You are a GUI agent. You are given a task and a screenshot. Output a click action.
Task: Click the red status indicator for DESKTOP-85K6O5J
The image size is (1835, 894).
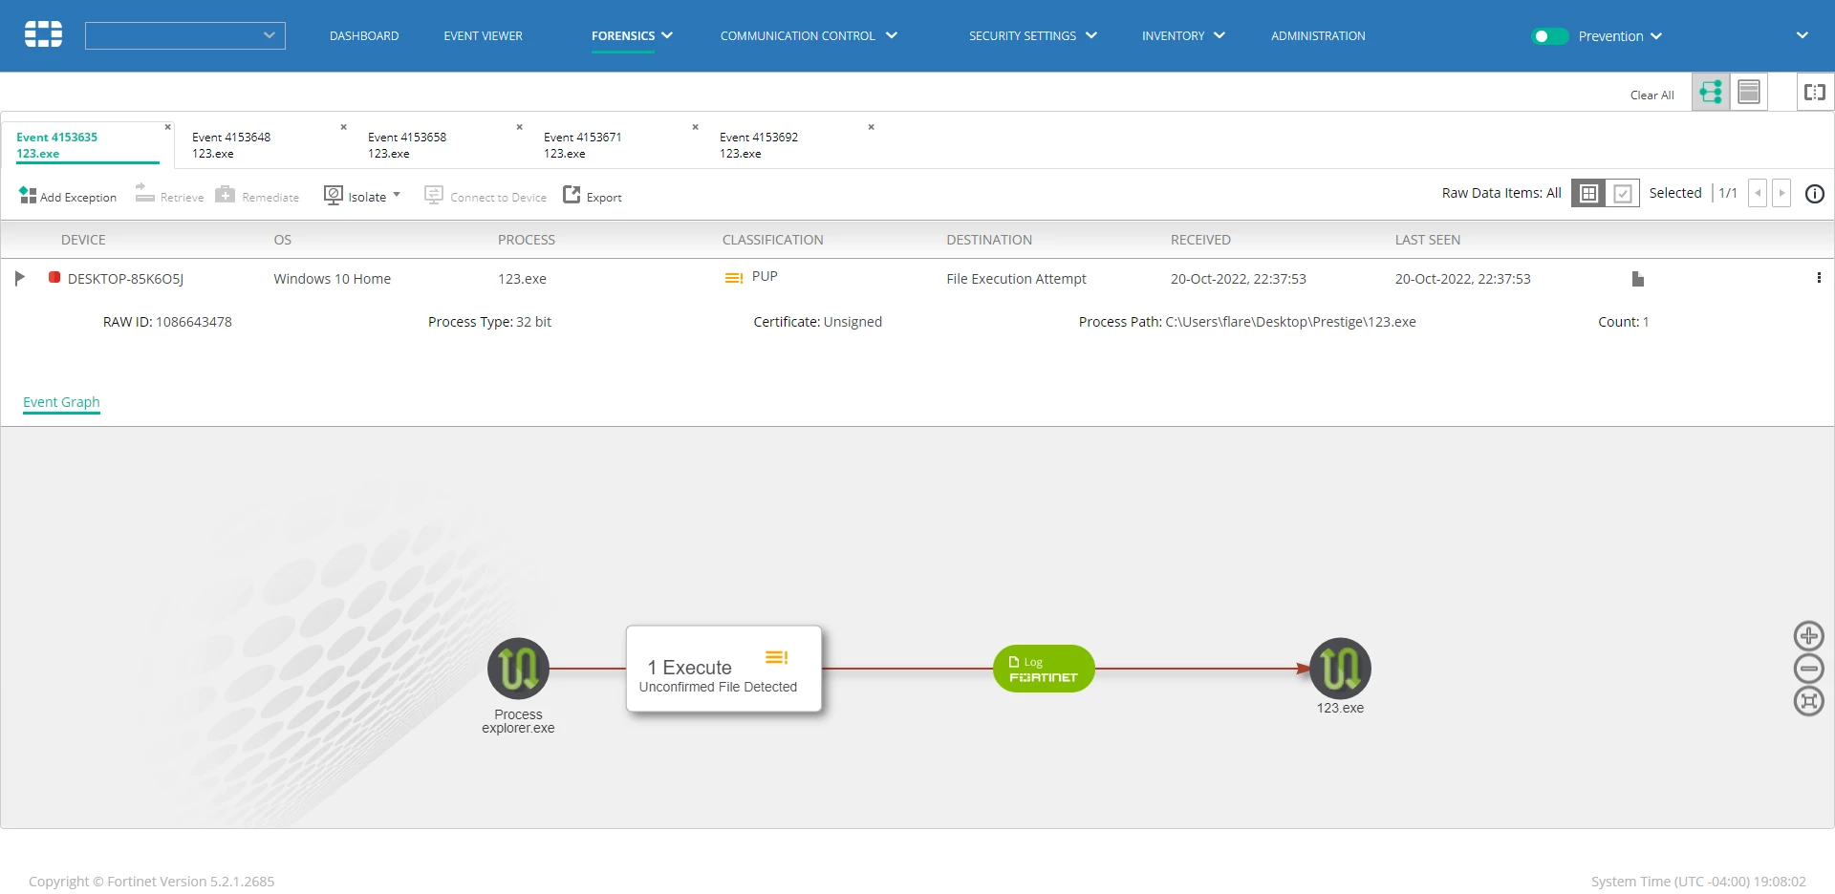(54, 277)
